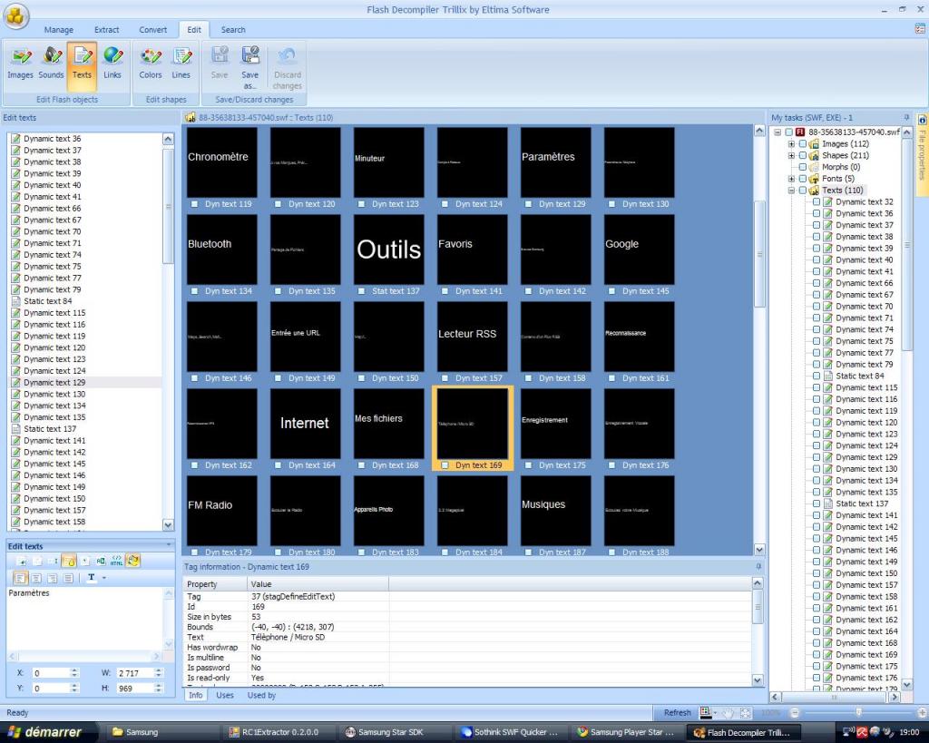
Task: Collapse the Texts (110) tree node
Action: [x=791, y=191]
